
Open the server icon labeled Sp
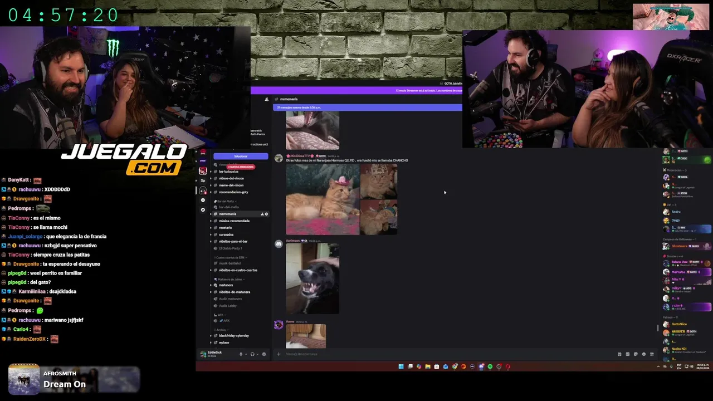tap(203, 180)
